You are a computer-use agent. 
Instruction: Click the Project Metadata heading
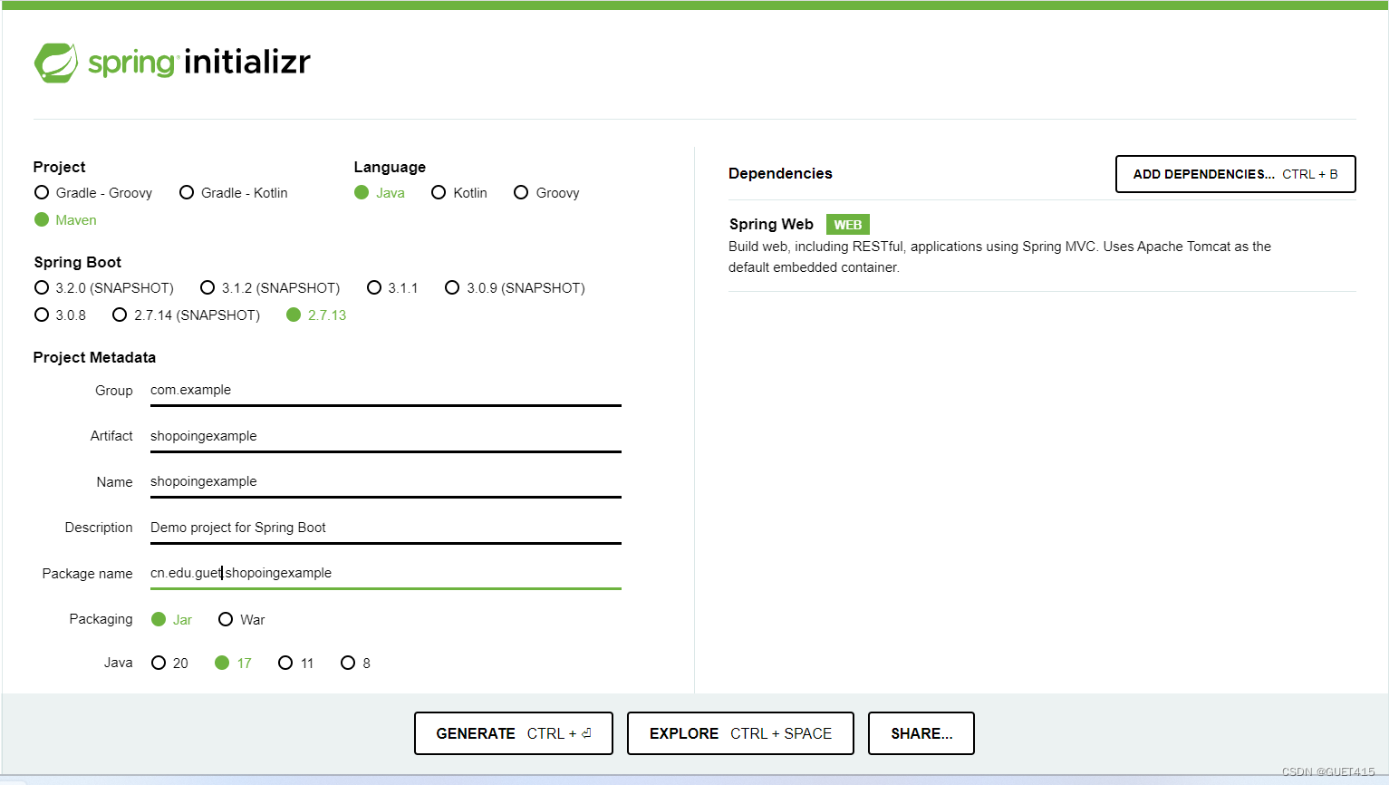click(x=94, y=357)
